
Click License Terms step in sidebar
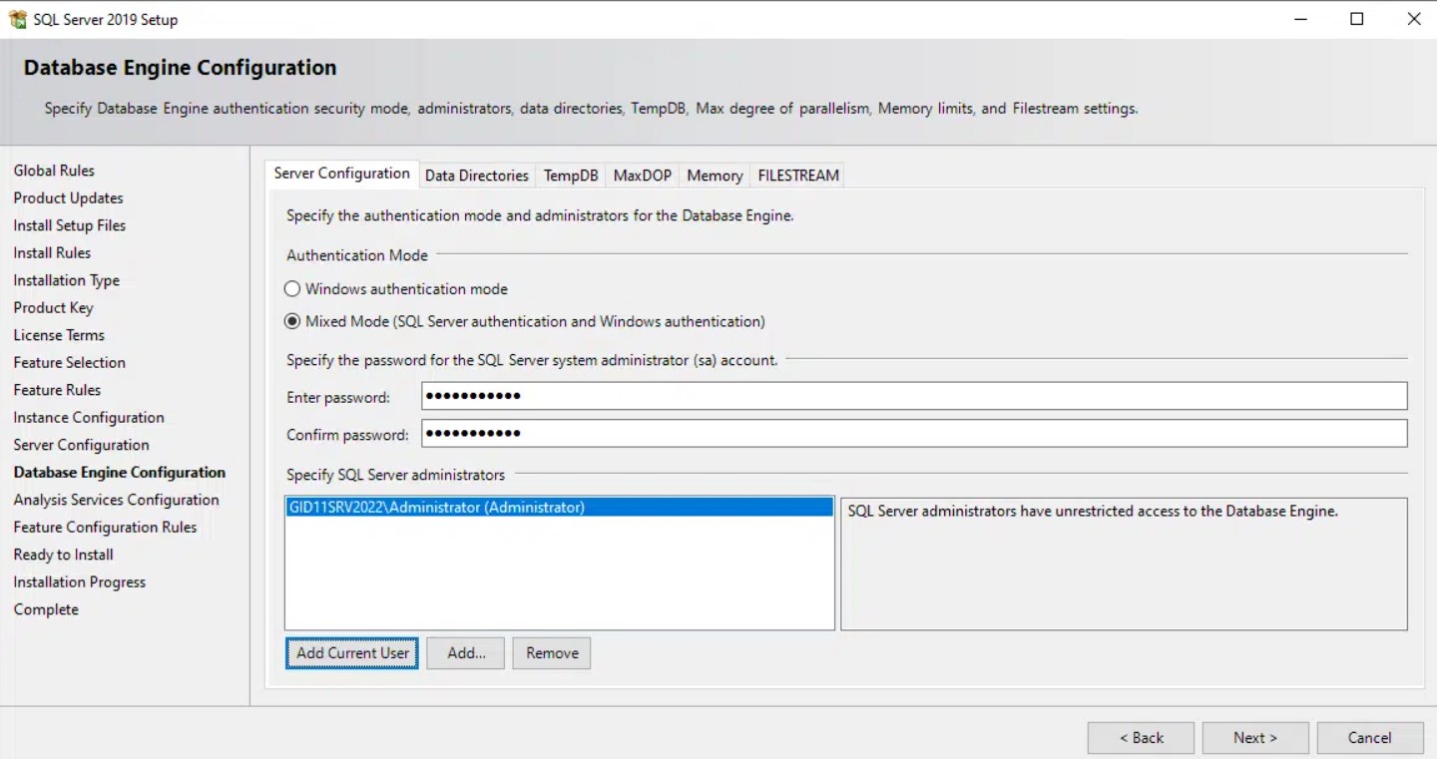click(59, 335)
